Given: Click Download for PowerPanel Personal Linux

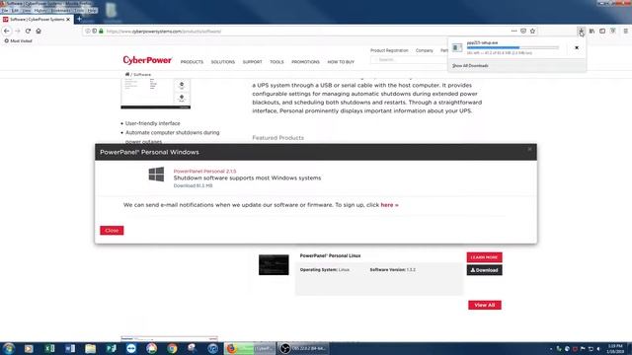Looking at the screenshot, I should (484, 270).
